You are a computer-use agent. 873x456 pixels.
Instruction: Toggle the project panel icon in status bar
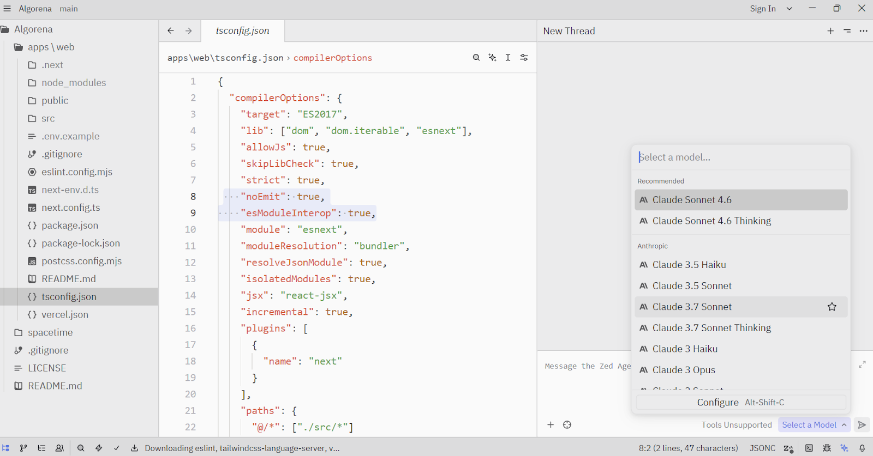tap(6, 448)
